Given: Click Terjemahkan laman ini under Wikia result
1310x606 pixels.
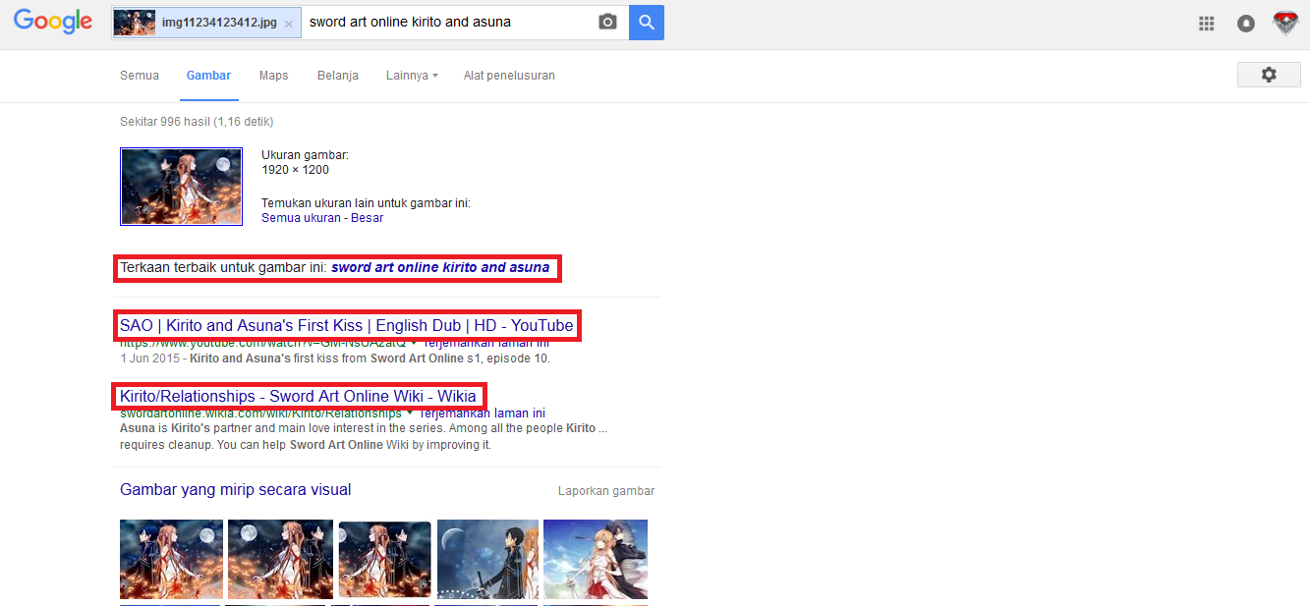Looking at the screenshot, I should click(x=482, y=413).
